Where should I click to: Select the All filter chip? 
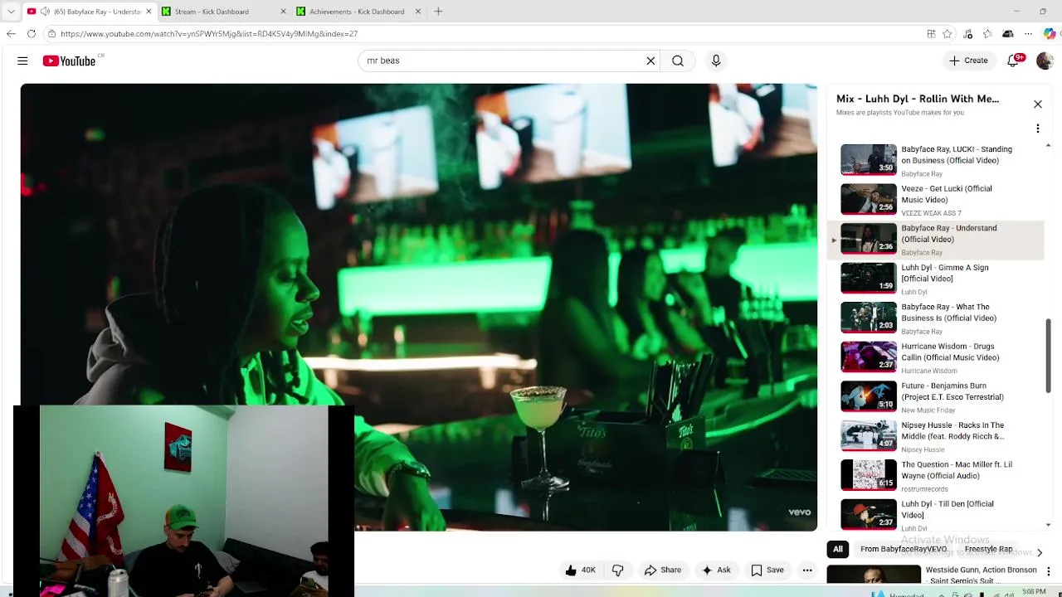[x=838, y=549]
